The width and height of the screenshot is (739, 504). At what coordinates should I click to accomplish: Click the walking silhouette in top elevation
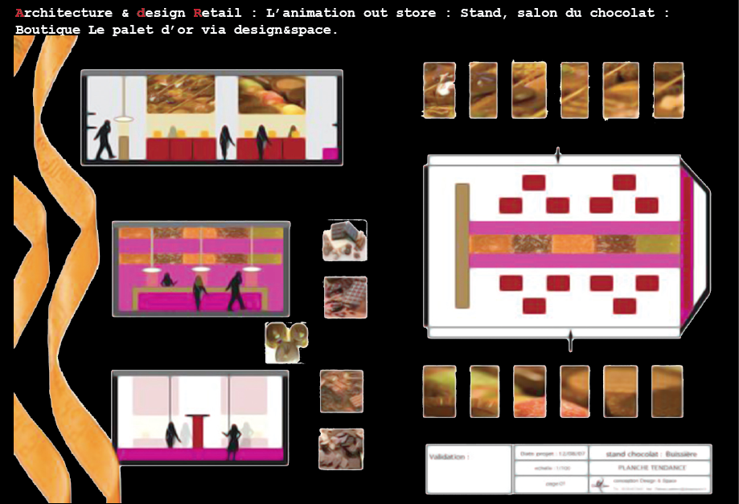point(104,140)
